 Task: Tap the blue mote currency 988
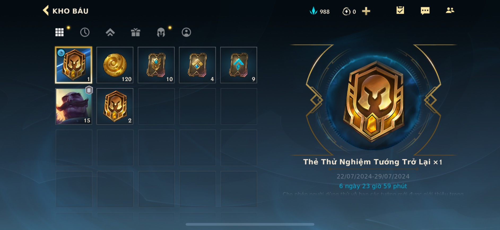pyautogui.click(x=320, y=11)
